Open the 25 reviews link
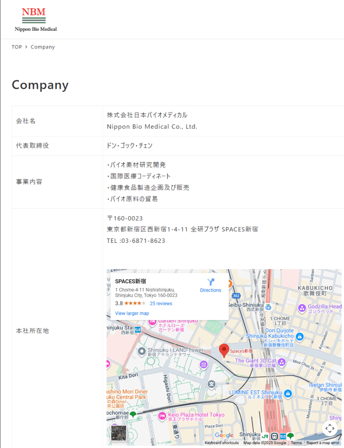Viewport: 344px width, 448px height. pyautogui.click(x=161, y=304)
